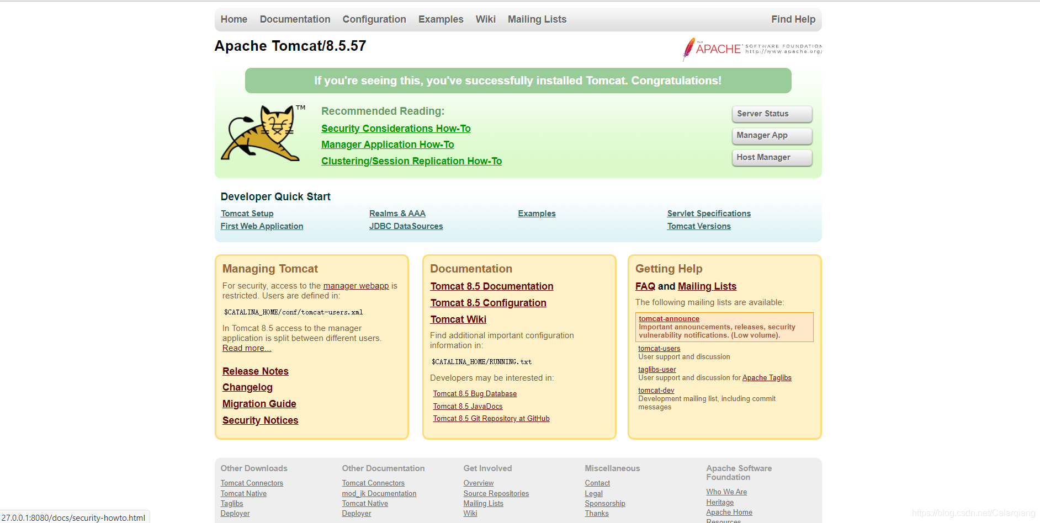Open tomcat-users mailing list link
The image size is (1040, 523).
click(x=659, y=349)
